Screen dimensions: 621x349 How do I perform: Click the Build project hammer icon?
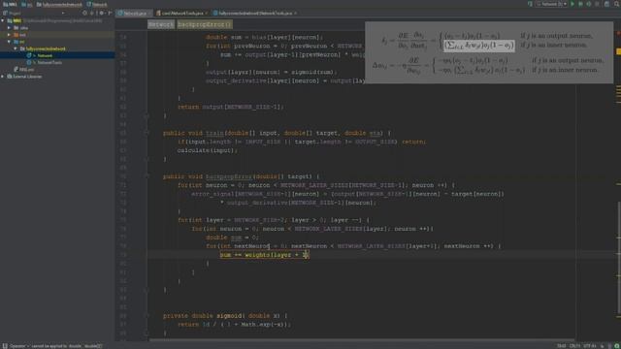click(x=530, y=4)
